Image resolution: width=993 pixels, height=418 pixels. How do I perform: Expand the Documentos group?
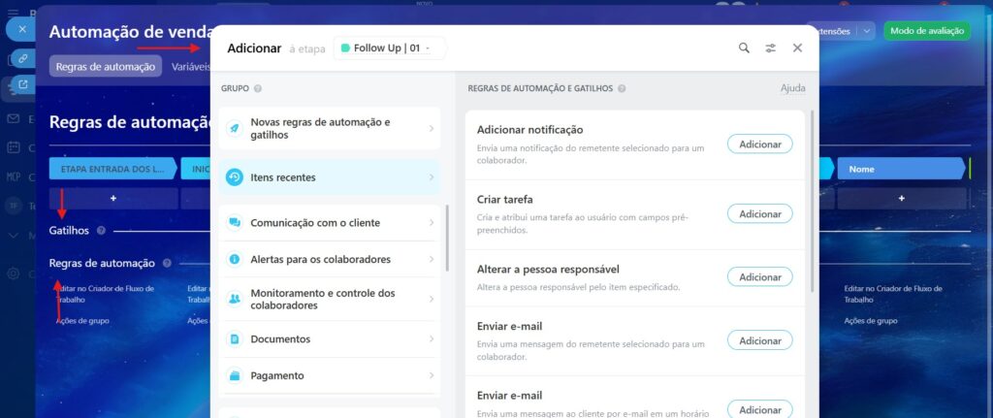click(432, 338)
